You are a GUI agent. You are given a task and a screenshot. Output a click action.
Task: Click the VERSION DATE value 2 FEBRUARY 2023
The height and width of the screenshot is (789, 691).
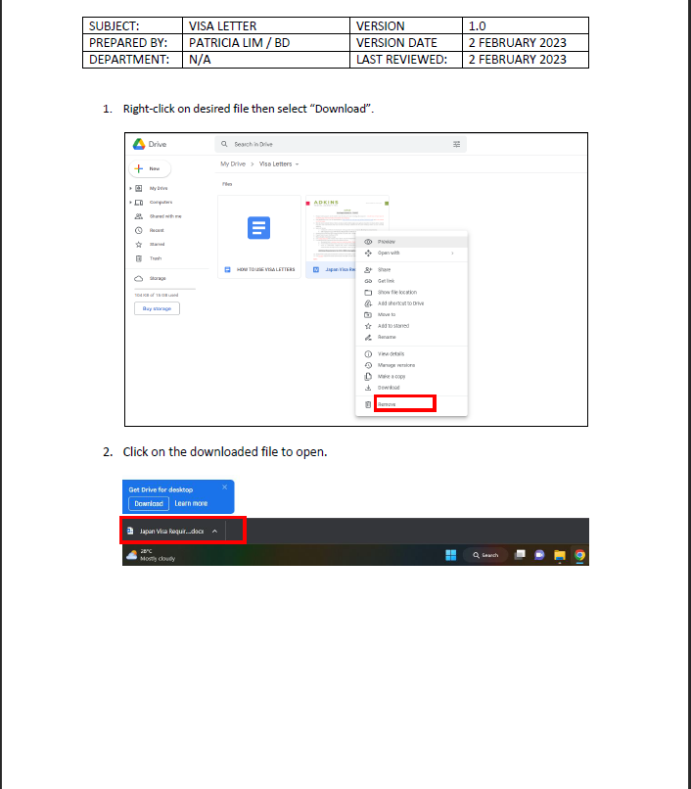tap(526, 43)
